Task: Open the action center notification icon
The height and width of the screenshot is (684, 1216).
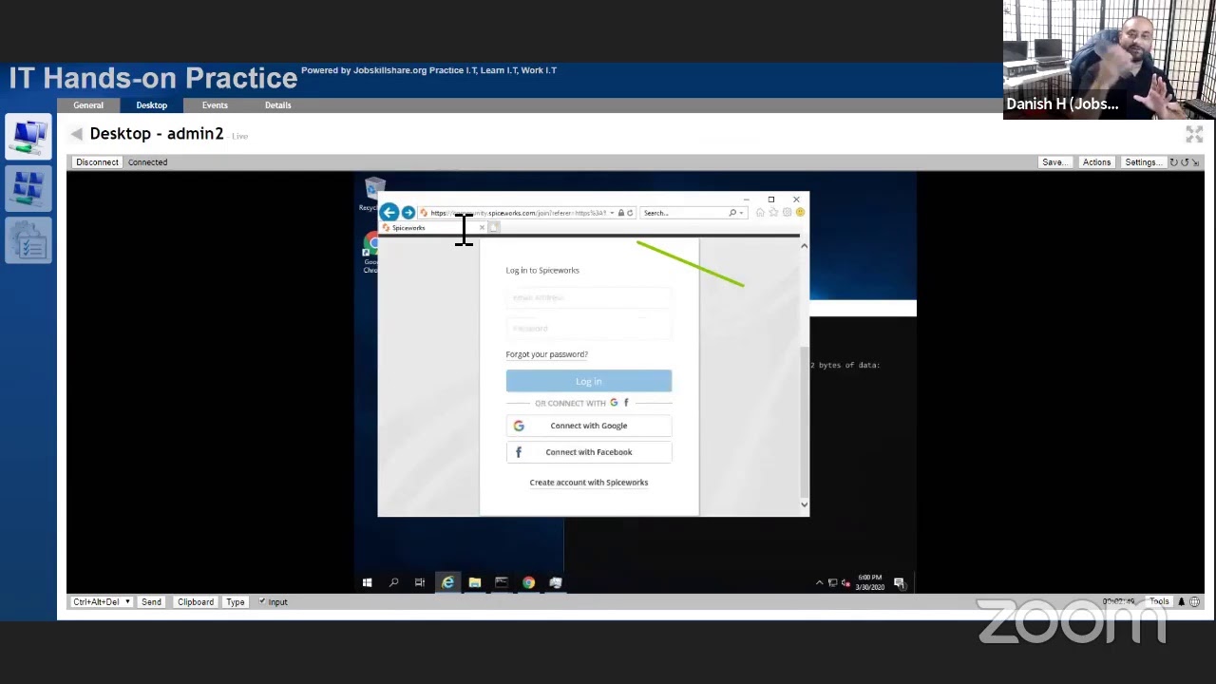Action: (899, 583)
